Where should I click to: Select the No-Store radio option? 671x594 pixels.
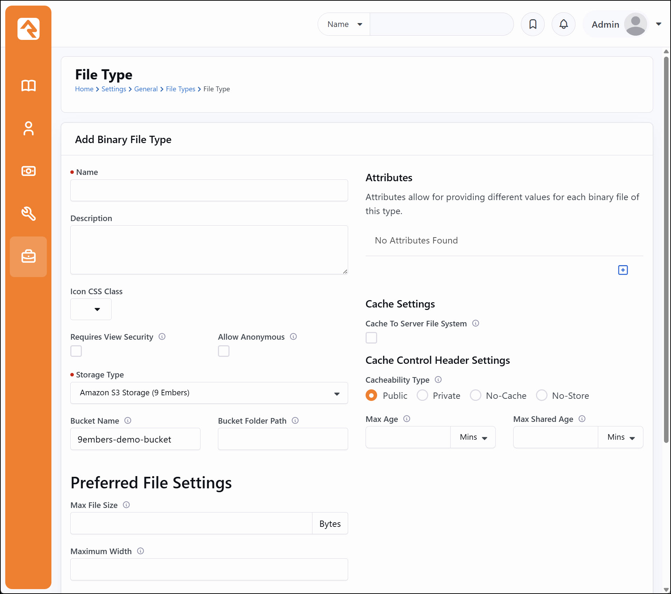point(542,395)
